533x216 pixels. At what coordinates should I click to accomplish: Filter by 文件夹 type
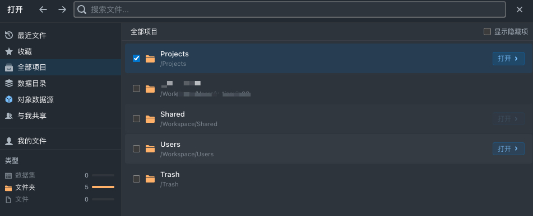tap(59, 187)
